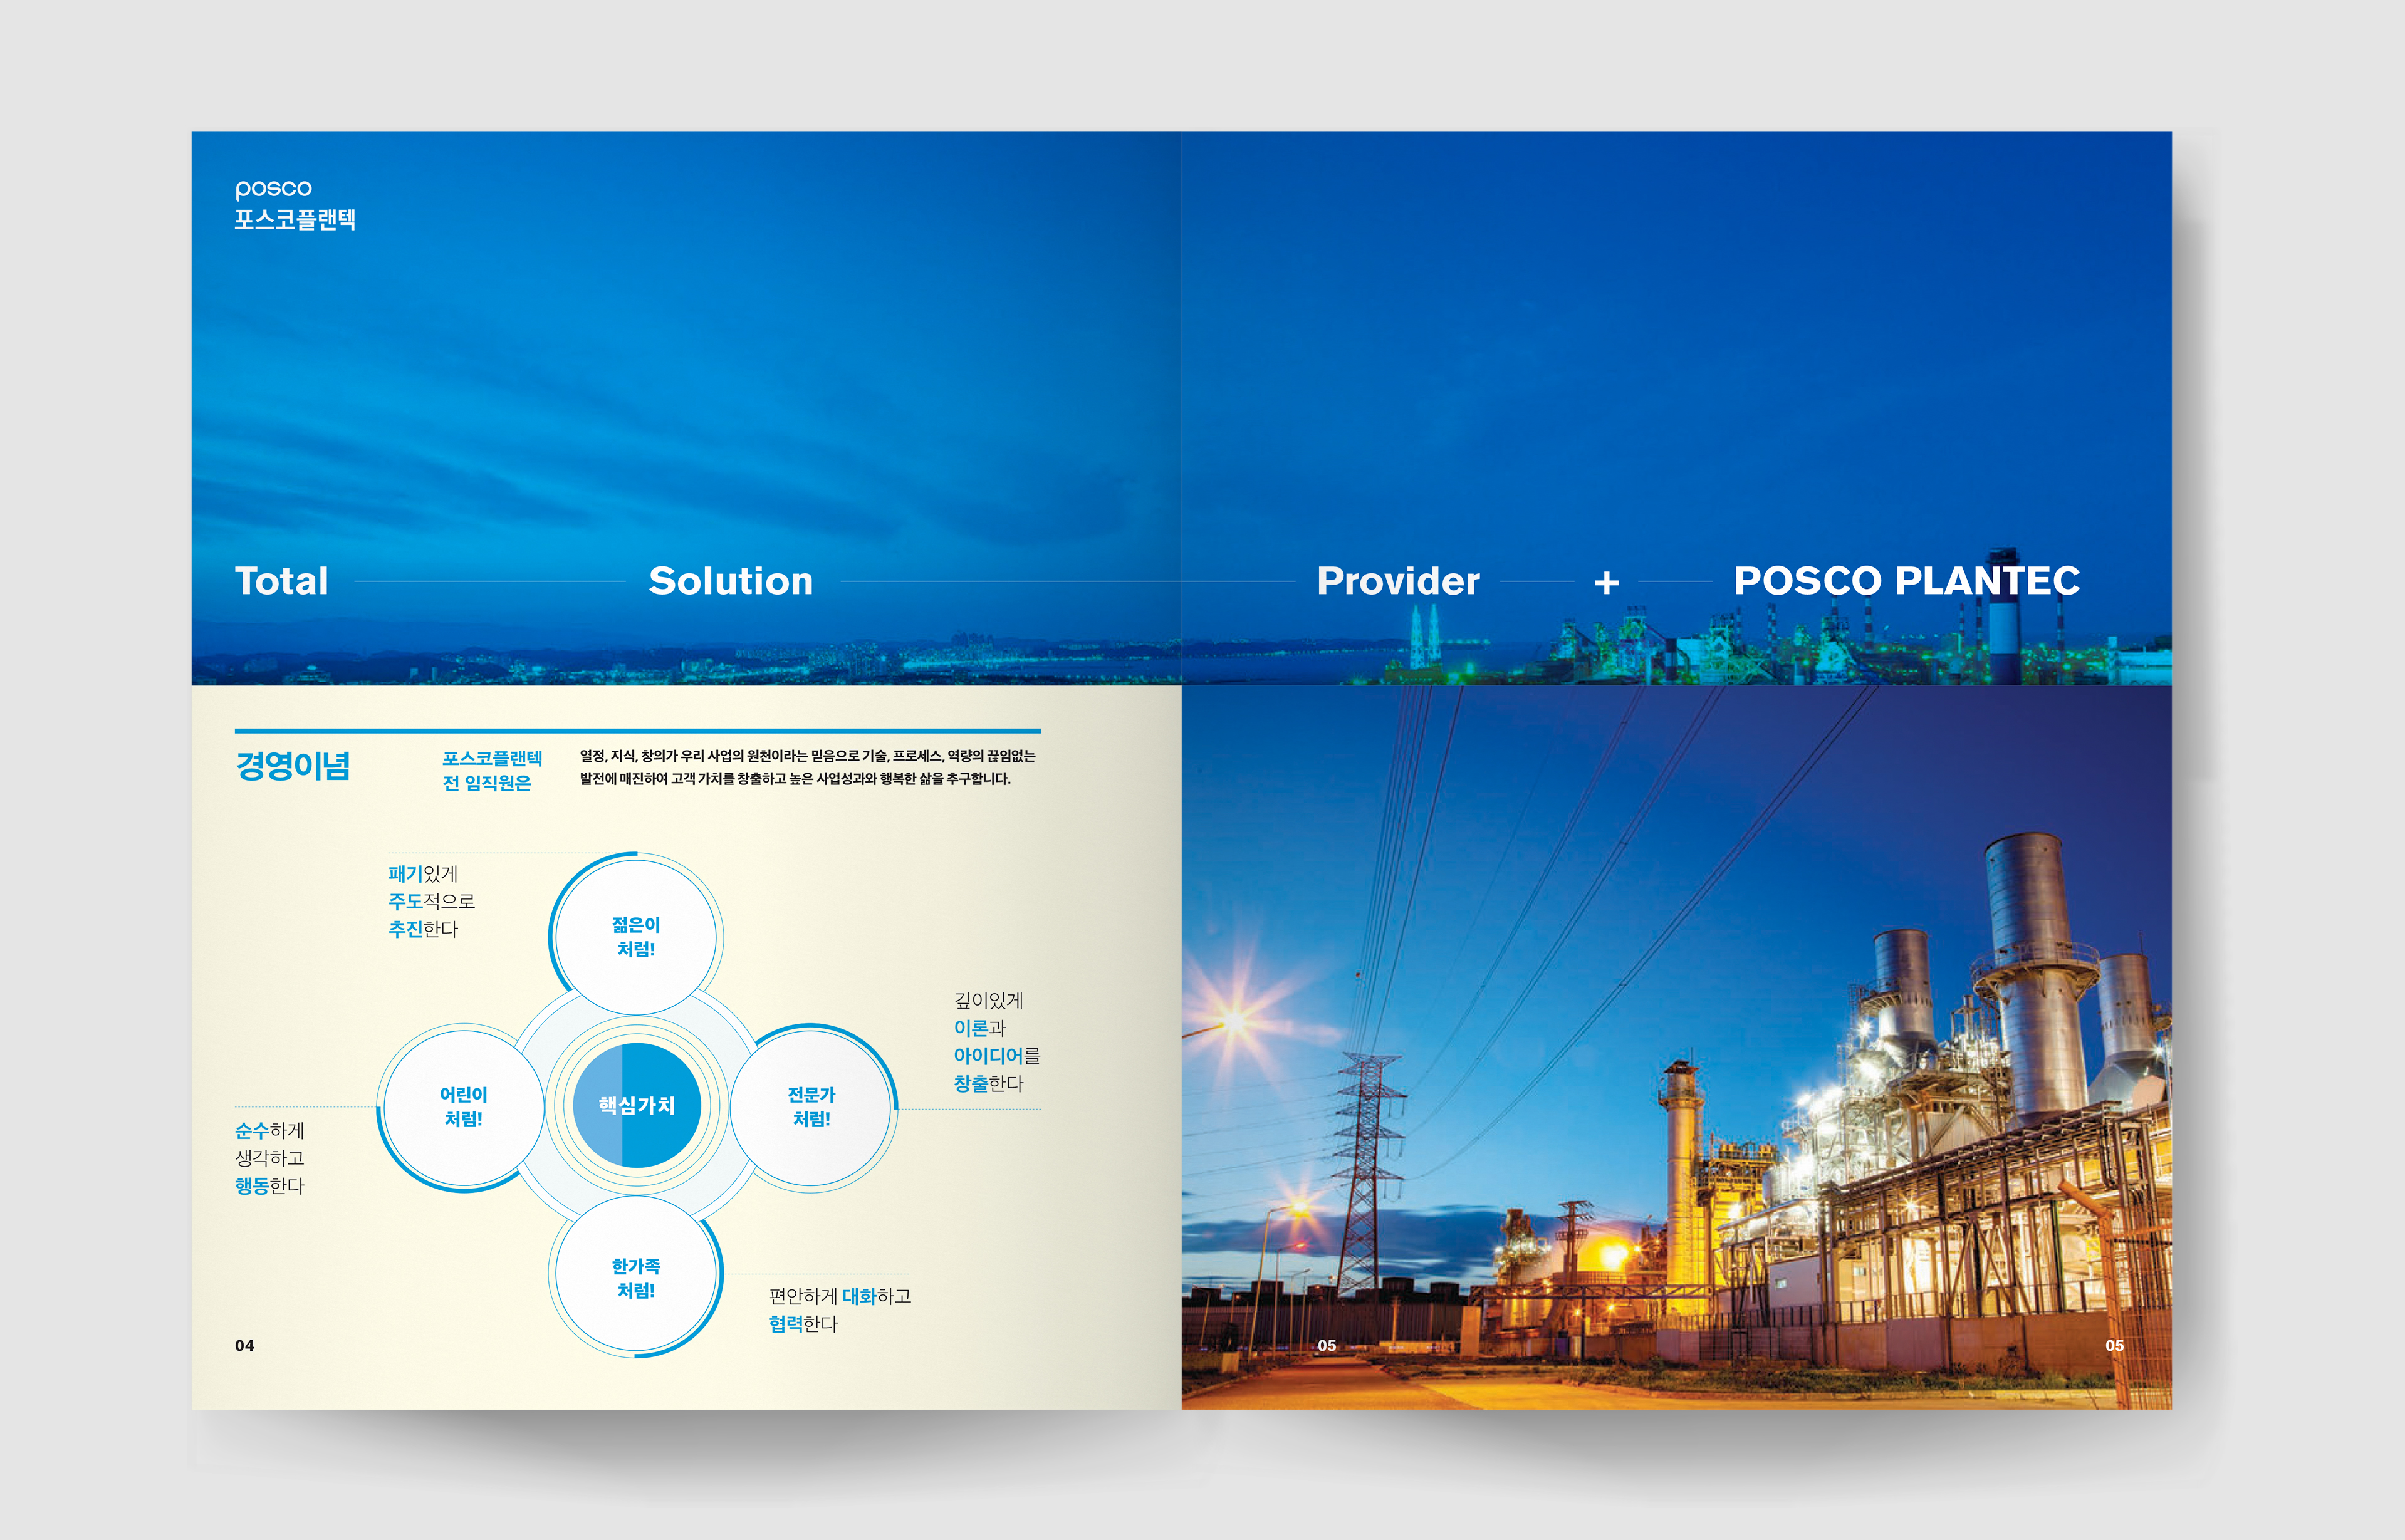Click the plus sign before POSCO PLANTEC
The width and height of the screenshot is (2405, 1540).
coord(1606,582)
